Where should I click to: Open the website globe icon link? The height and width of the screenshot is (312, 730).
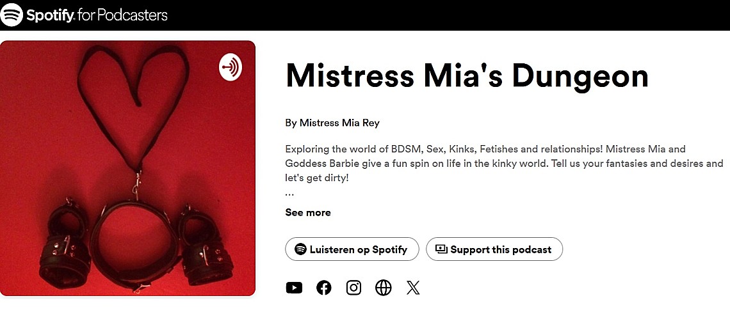384,288
